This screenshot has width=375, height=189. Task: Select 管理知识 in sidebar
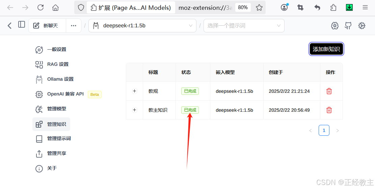click(51, 124)
